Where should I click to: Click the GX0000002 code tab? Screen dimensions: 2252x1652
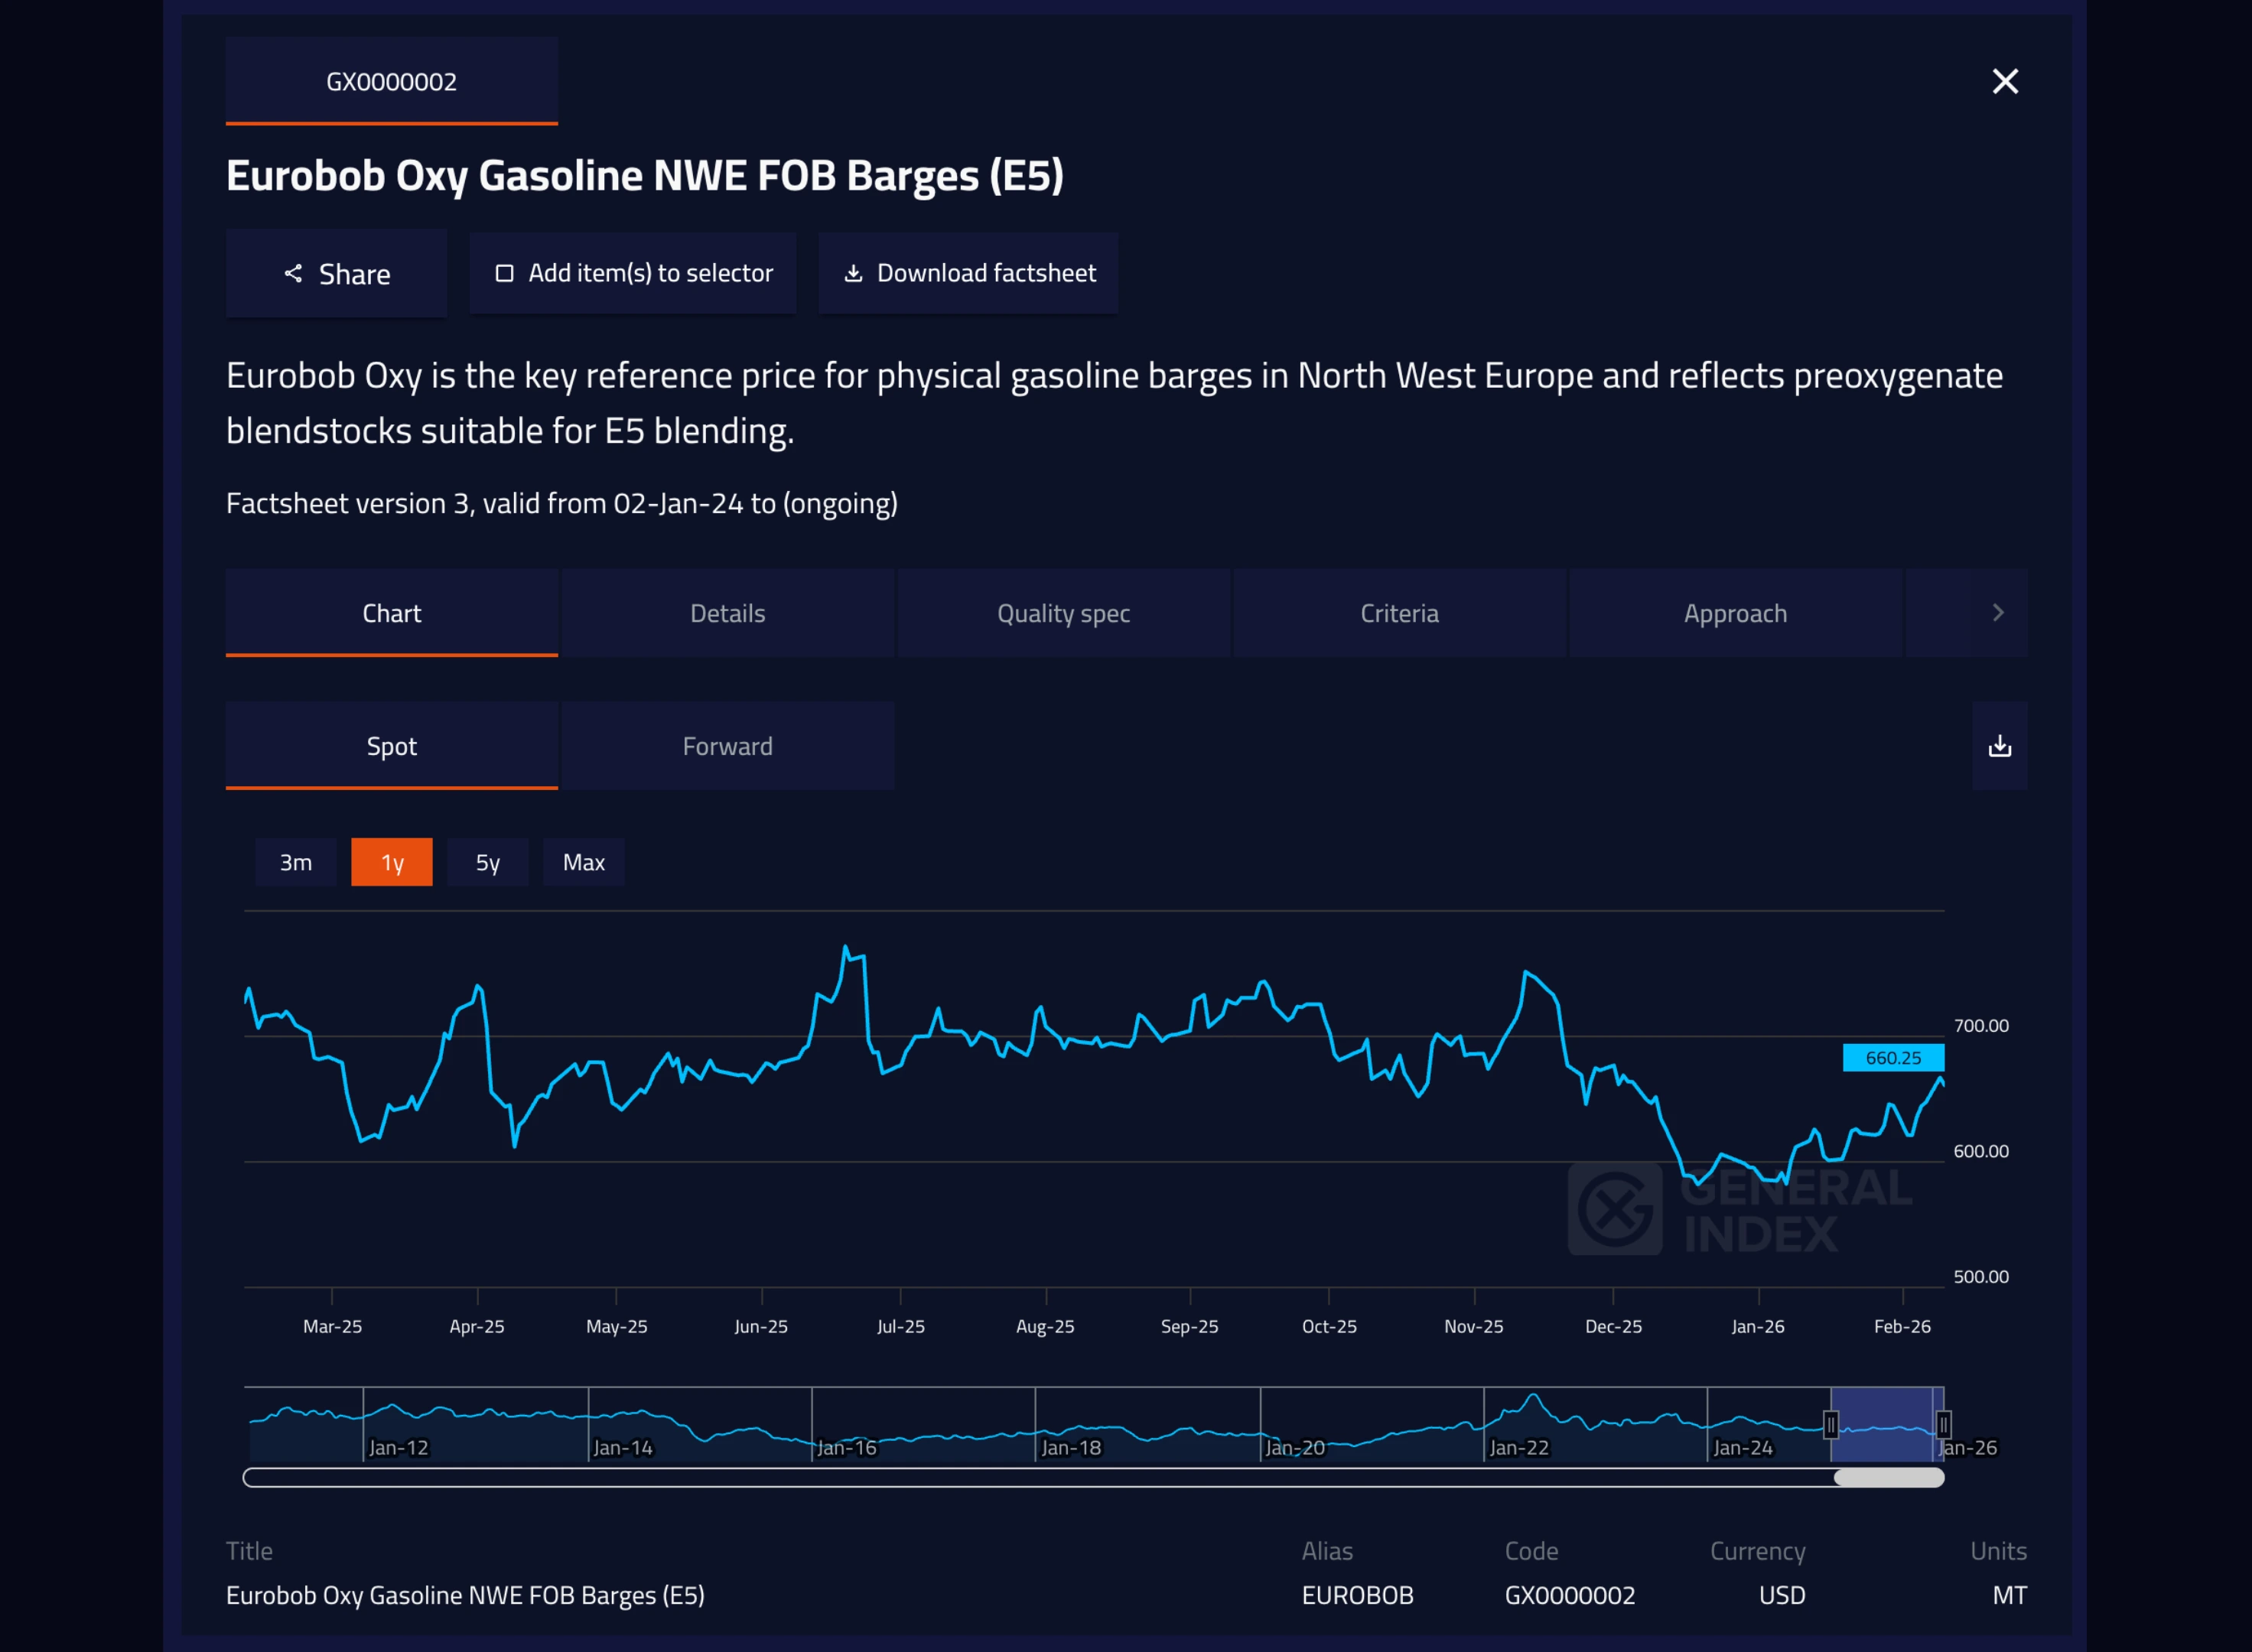coord(392,81)
